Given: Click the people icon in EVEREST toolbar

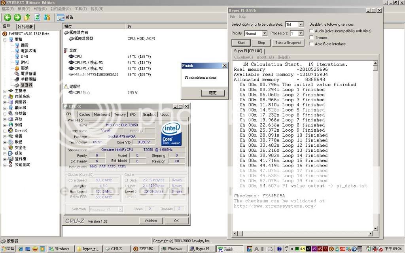Looking at the screenshot, I should (47, 17).
